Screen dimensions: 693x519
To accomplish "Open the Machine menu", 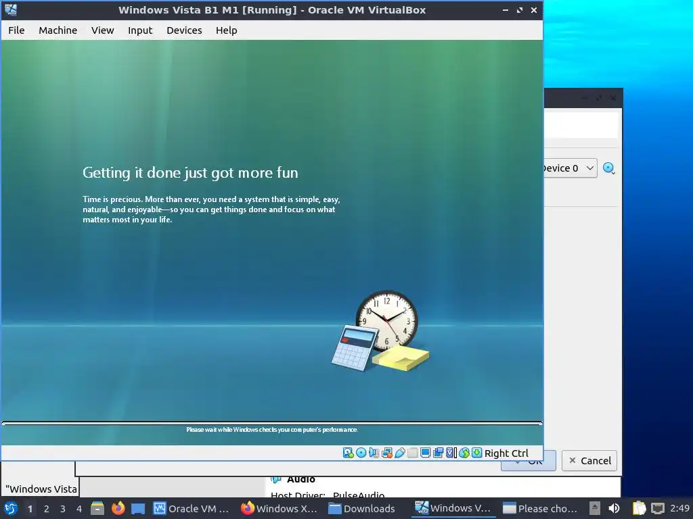I will point(58,30).
